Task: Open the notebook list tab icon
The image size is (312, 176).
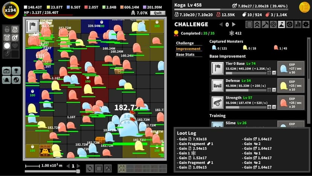Action: click(249, 24)
